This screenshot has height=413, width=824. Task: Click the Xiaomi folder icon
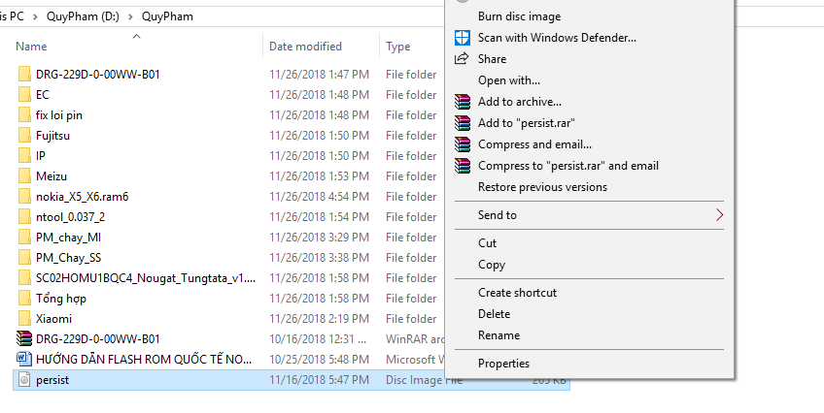24,319
